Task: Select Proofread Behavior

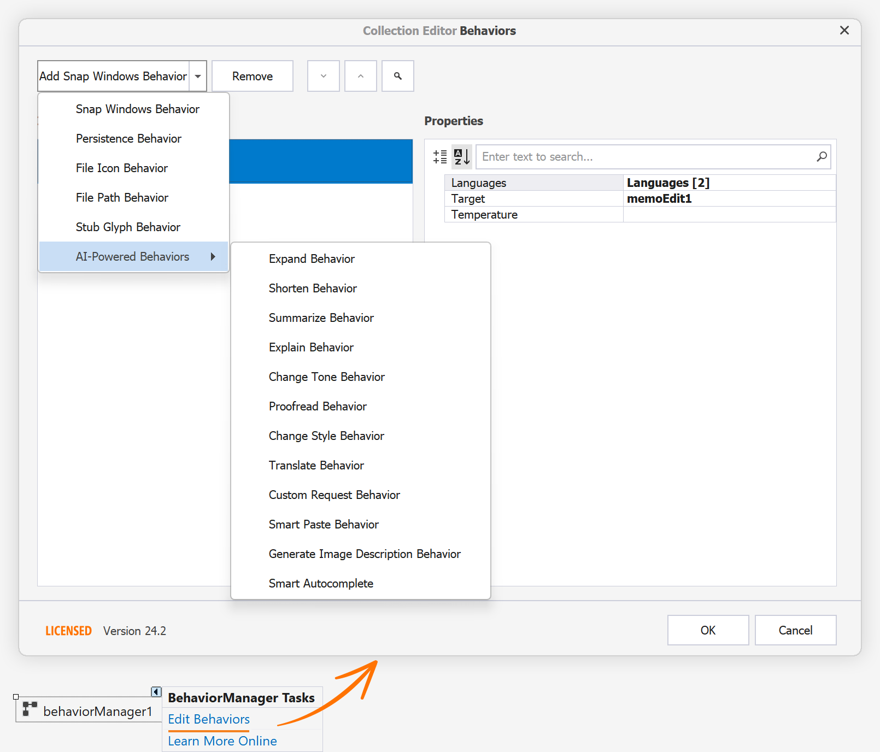Action: 318,406
